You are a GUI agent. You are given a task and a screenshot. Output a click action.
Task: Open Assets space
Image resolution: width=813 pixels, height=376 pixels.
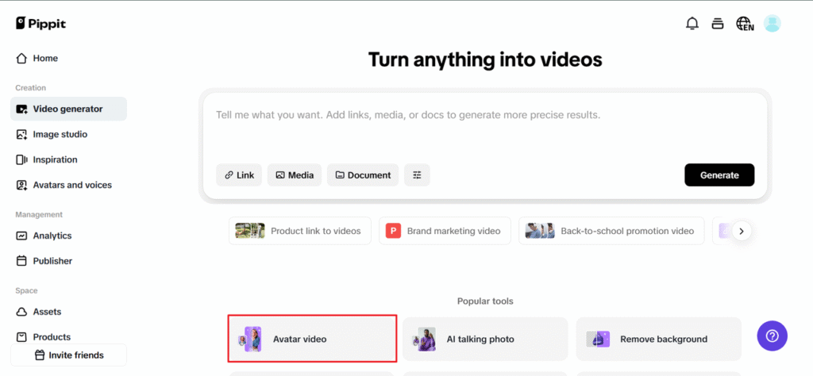tap(68, 312)
